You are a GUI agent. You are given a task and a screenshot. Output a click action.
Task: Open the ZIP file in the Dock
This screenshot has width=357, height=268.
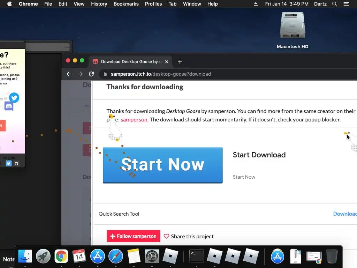pos(296,256)
